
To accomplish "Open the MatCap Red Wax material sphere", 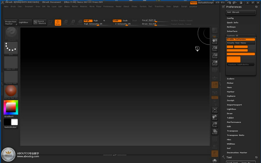I will [x=11, y=92].
